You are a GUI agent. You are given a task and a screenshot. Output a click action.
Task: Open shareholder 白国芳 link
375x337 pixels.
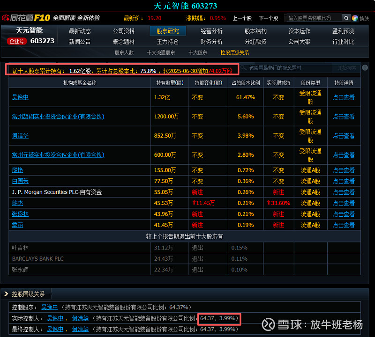(x=20, y=181)
